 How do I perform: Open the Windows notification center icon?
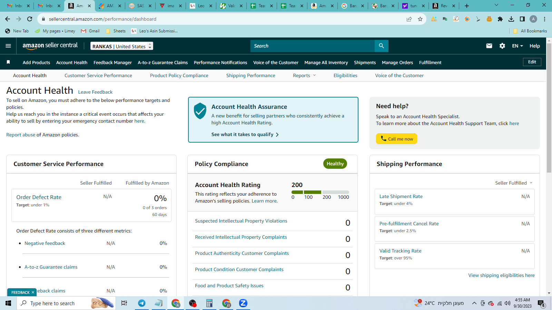pyautogui.click(x=541, y=303)
